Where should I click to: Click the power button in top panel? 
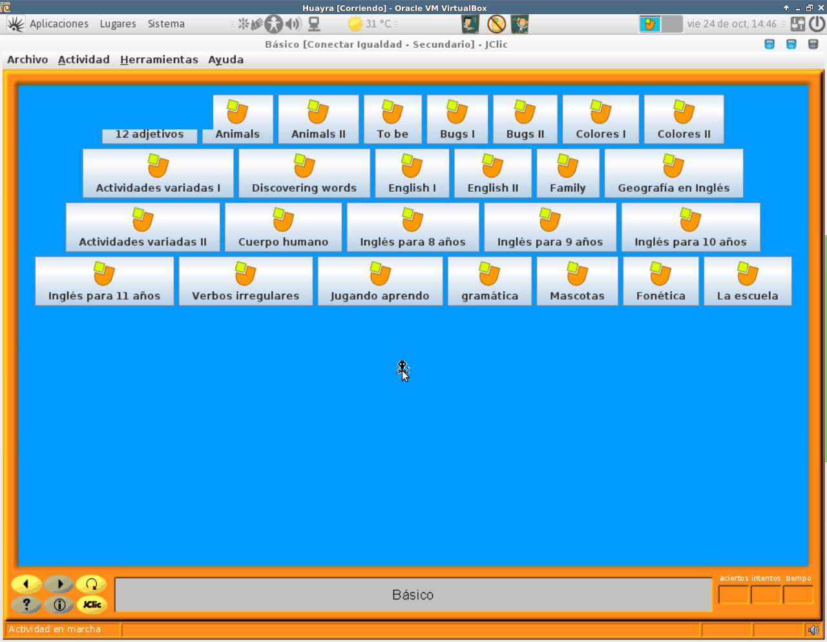(817, 25)
